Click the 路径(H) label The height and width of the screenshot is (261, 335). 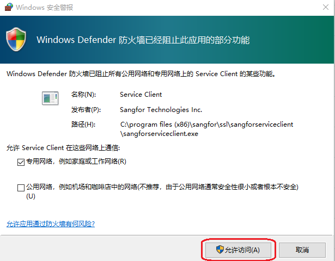pyautogui.click(x=83, y=125)
